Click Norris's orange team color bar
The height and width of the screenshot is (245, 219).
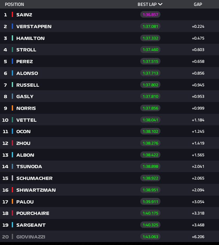12,108
